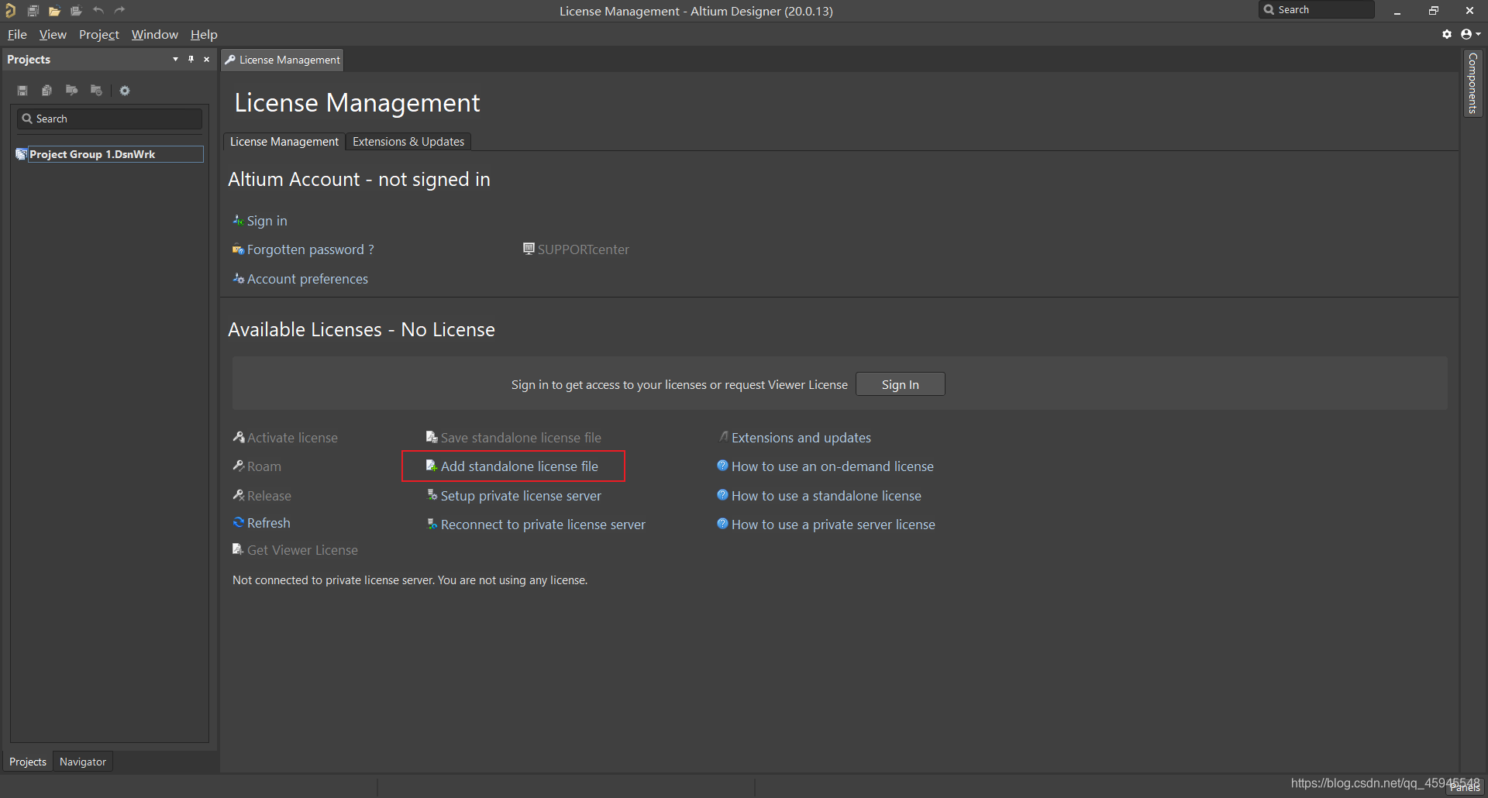Click the Sign In button
This screenshot has height=798, width=1488.
(x=900, y=384)
